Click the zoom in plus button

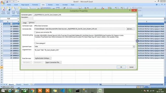point(164,87)
